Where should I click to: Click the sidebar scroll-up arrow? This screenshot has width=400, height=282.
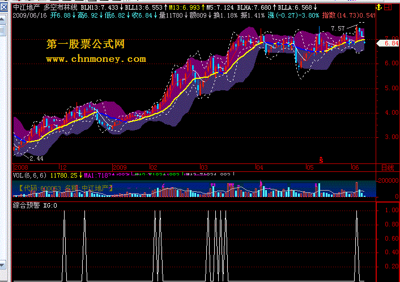click(x=2, y=19)
